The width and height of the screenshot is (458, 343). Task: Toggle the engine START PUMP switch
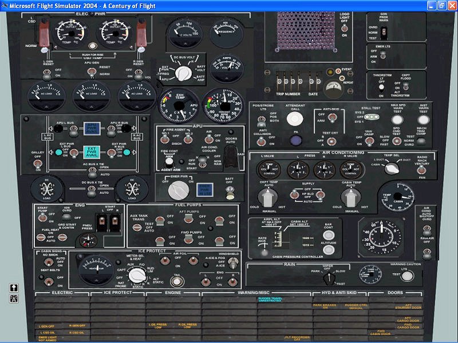(42, 217)
